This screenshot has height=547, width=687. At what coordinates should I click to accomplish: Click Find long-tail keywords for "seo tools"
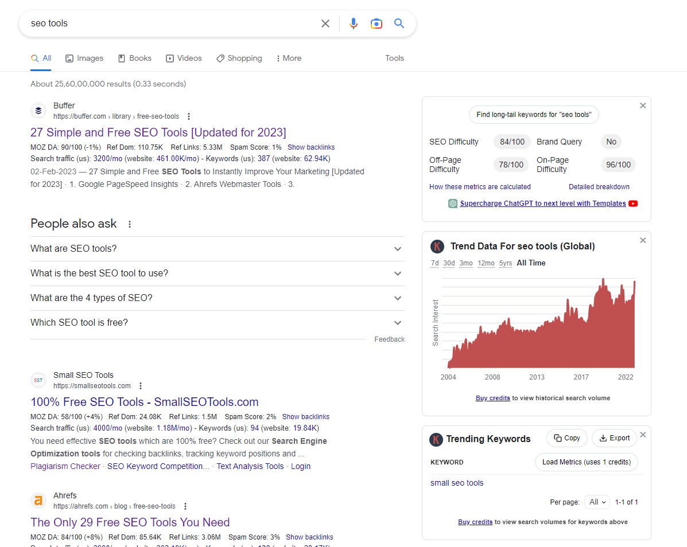[534, 115]
